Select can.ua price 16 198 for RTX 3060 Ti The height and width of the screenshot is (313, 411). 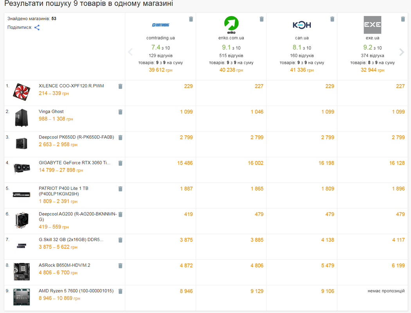pyautogui.click(x=326, y=163)
